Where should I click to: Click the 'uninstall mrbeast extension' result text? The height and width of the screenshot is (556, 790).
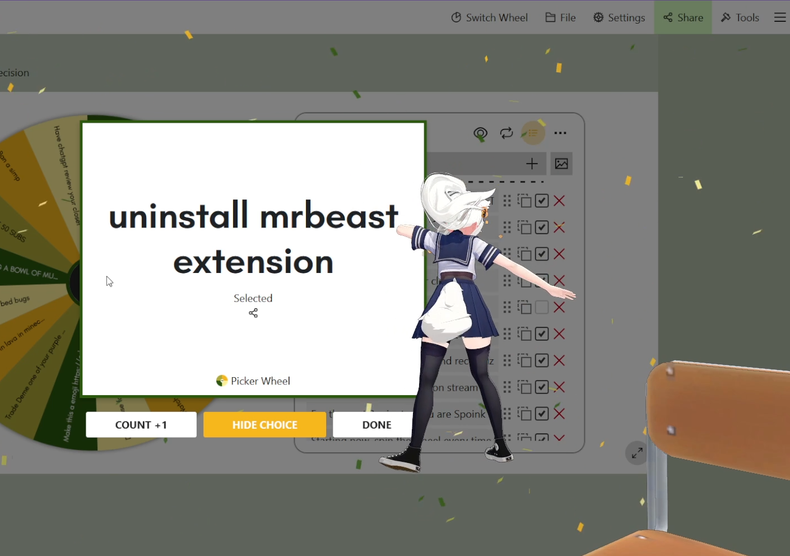[253, 239]
